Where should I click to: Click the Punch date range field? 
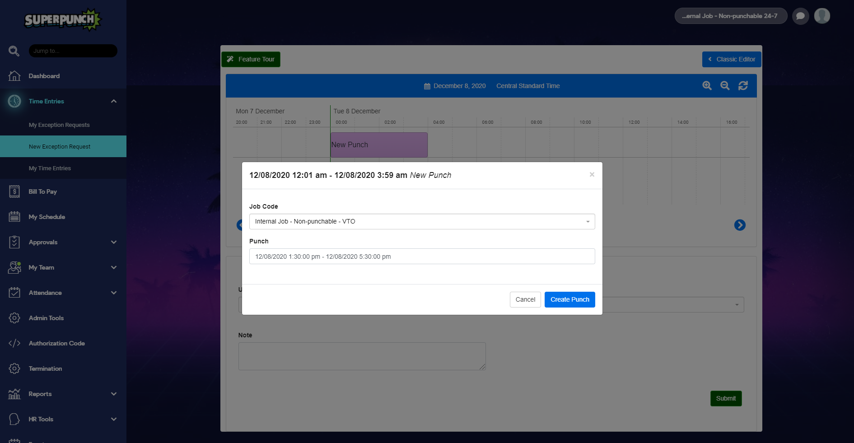click(x=422, y=256)
